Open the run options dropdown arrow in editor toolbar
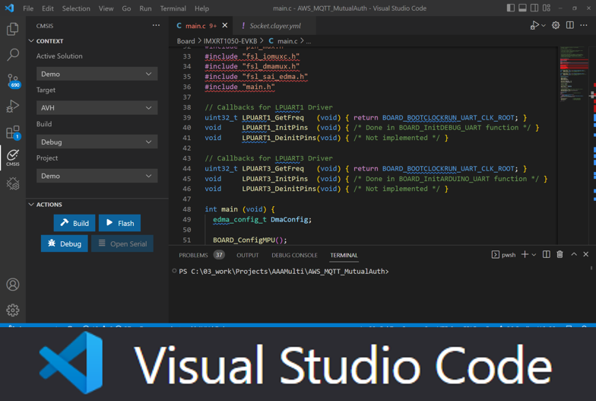 coord(543,26)
